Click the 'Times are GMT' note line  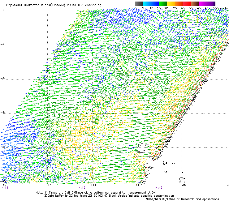(96, 193)
